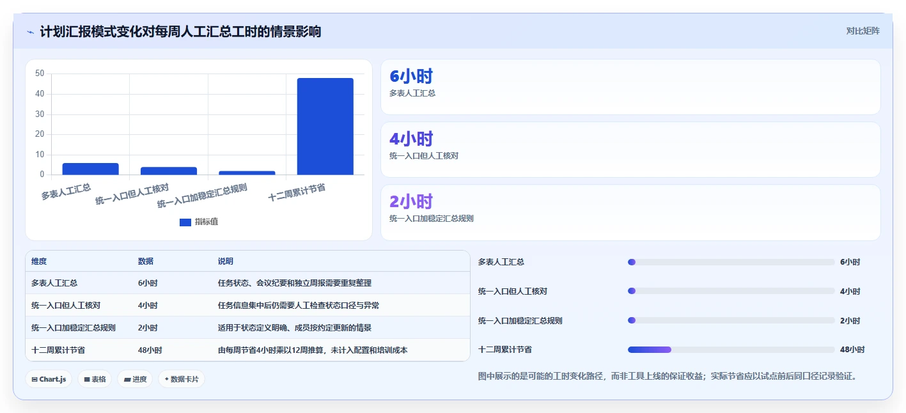Click the tall 十二周累计节省 bar in the chart
This screenshot has height=413, width=906.
325,126
